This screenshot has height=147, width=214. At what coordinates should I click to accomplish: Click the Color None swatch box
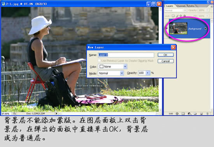(x=102, y=67)
